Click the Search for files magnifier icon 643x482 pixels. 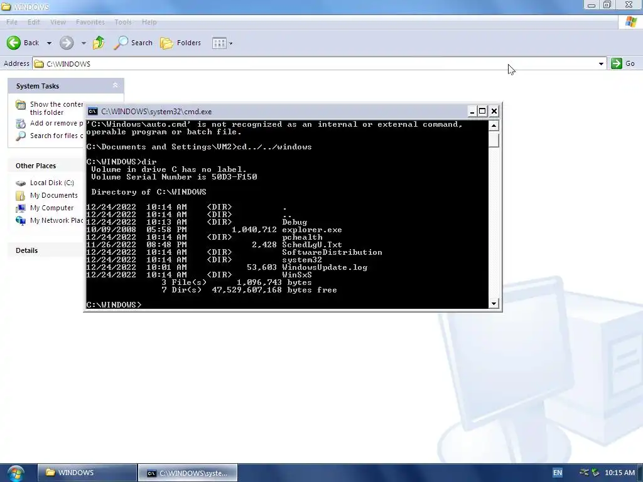[21, 136]
